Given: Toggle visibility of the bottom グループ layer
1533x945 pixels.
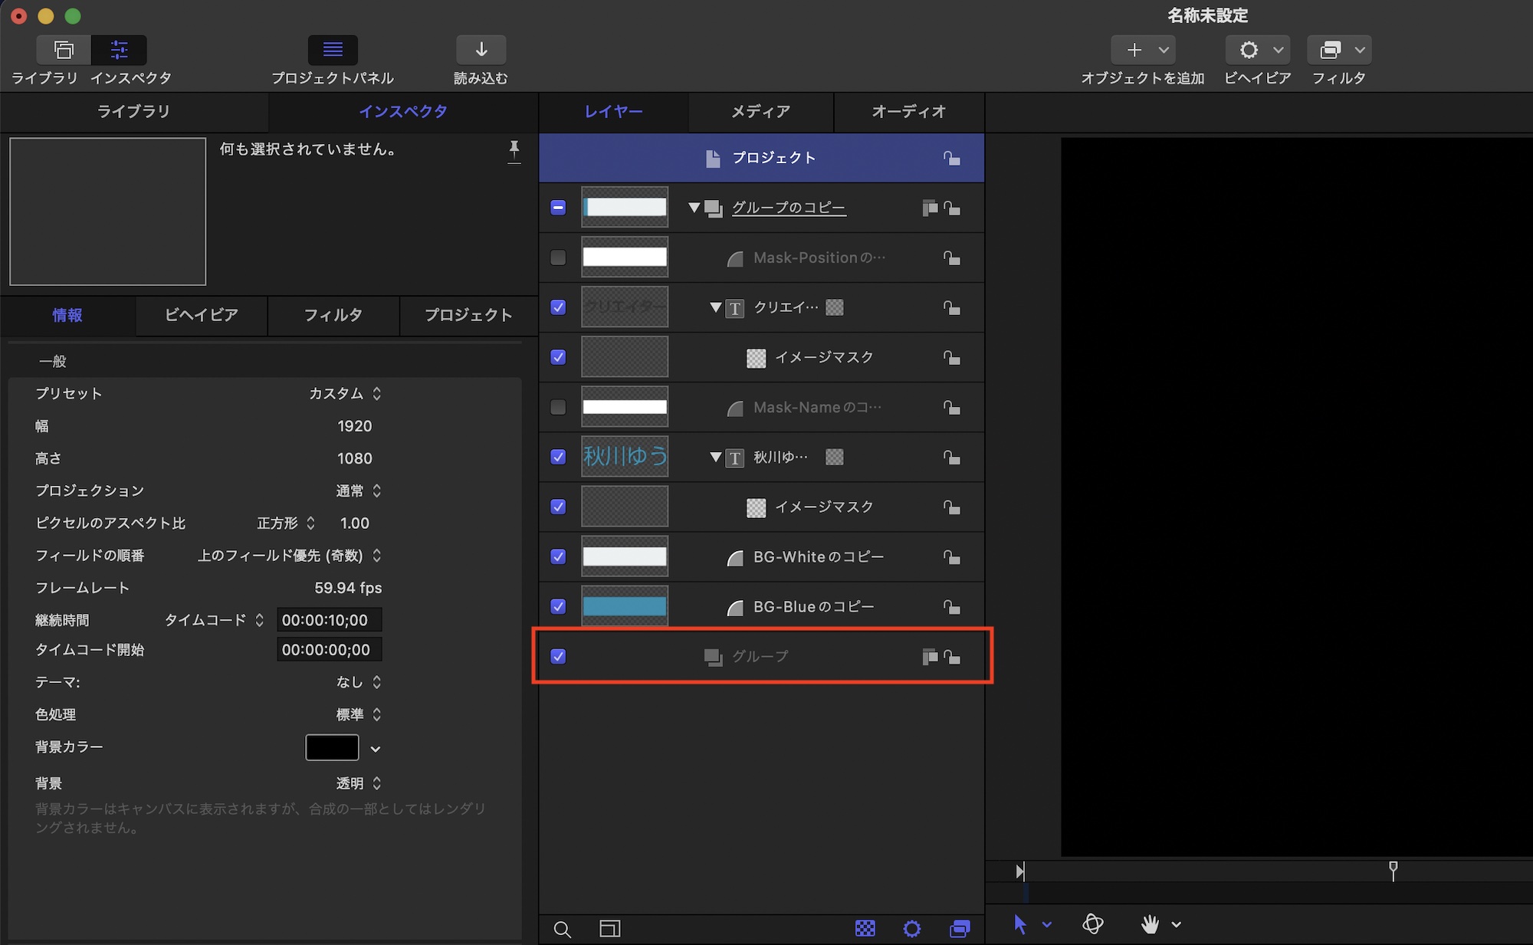Looking at the screenshot, I should click(558, 656).
